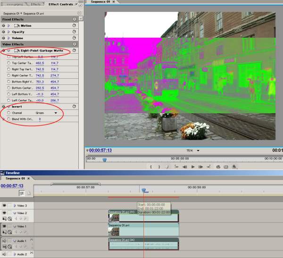This screenshot has height=258, width=283.
Task: Collapse the Video 2 track
Action: 15,213
